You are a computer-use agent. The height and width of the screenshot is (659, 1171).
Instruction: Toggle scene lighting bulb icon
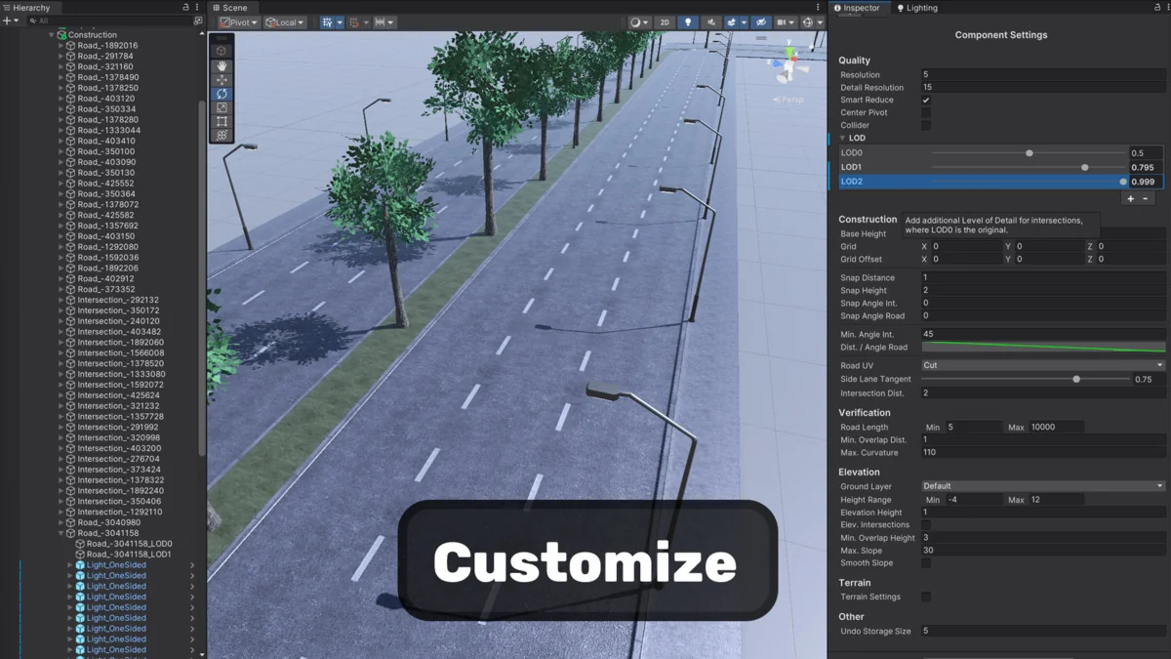[688, 22]
